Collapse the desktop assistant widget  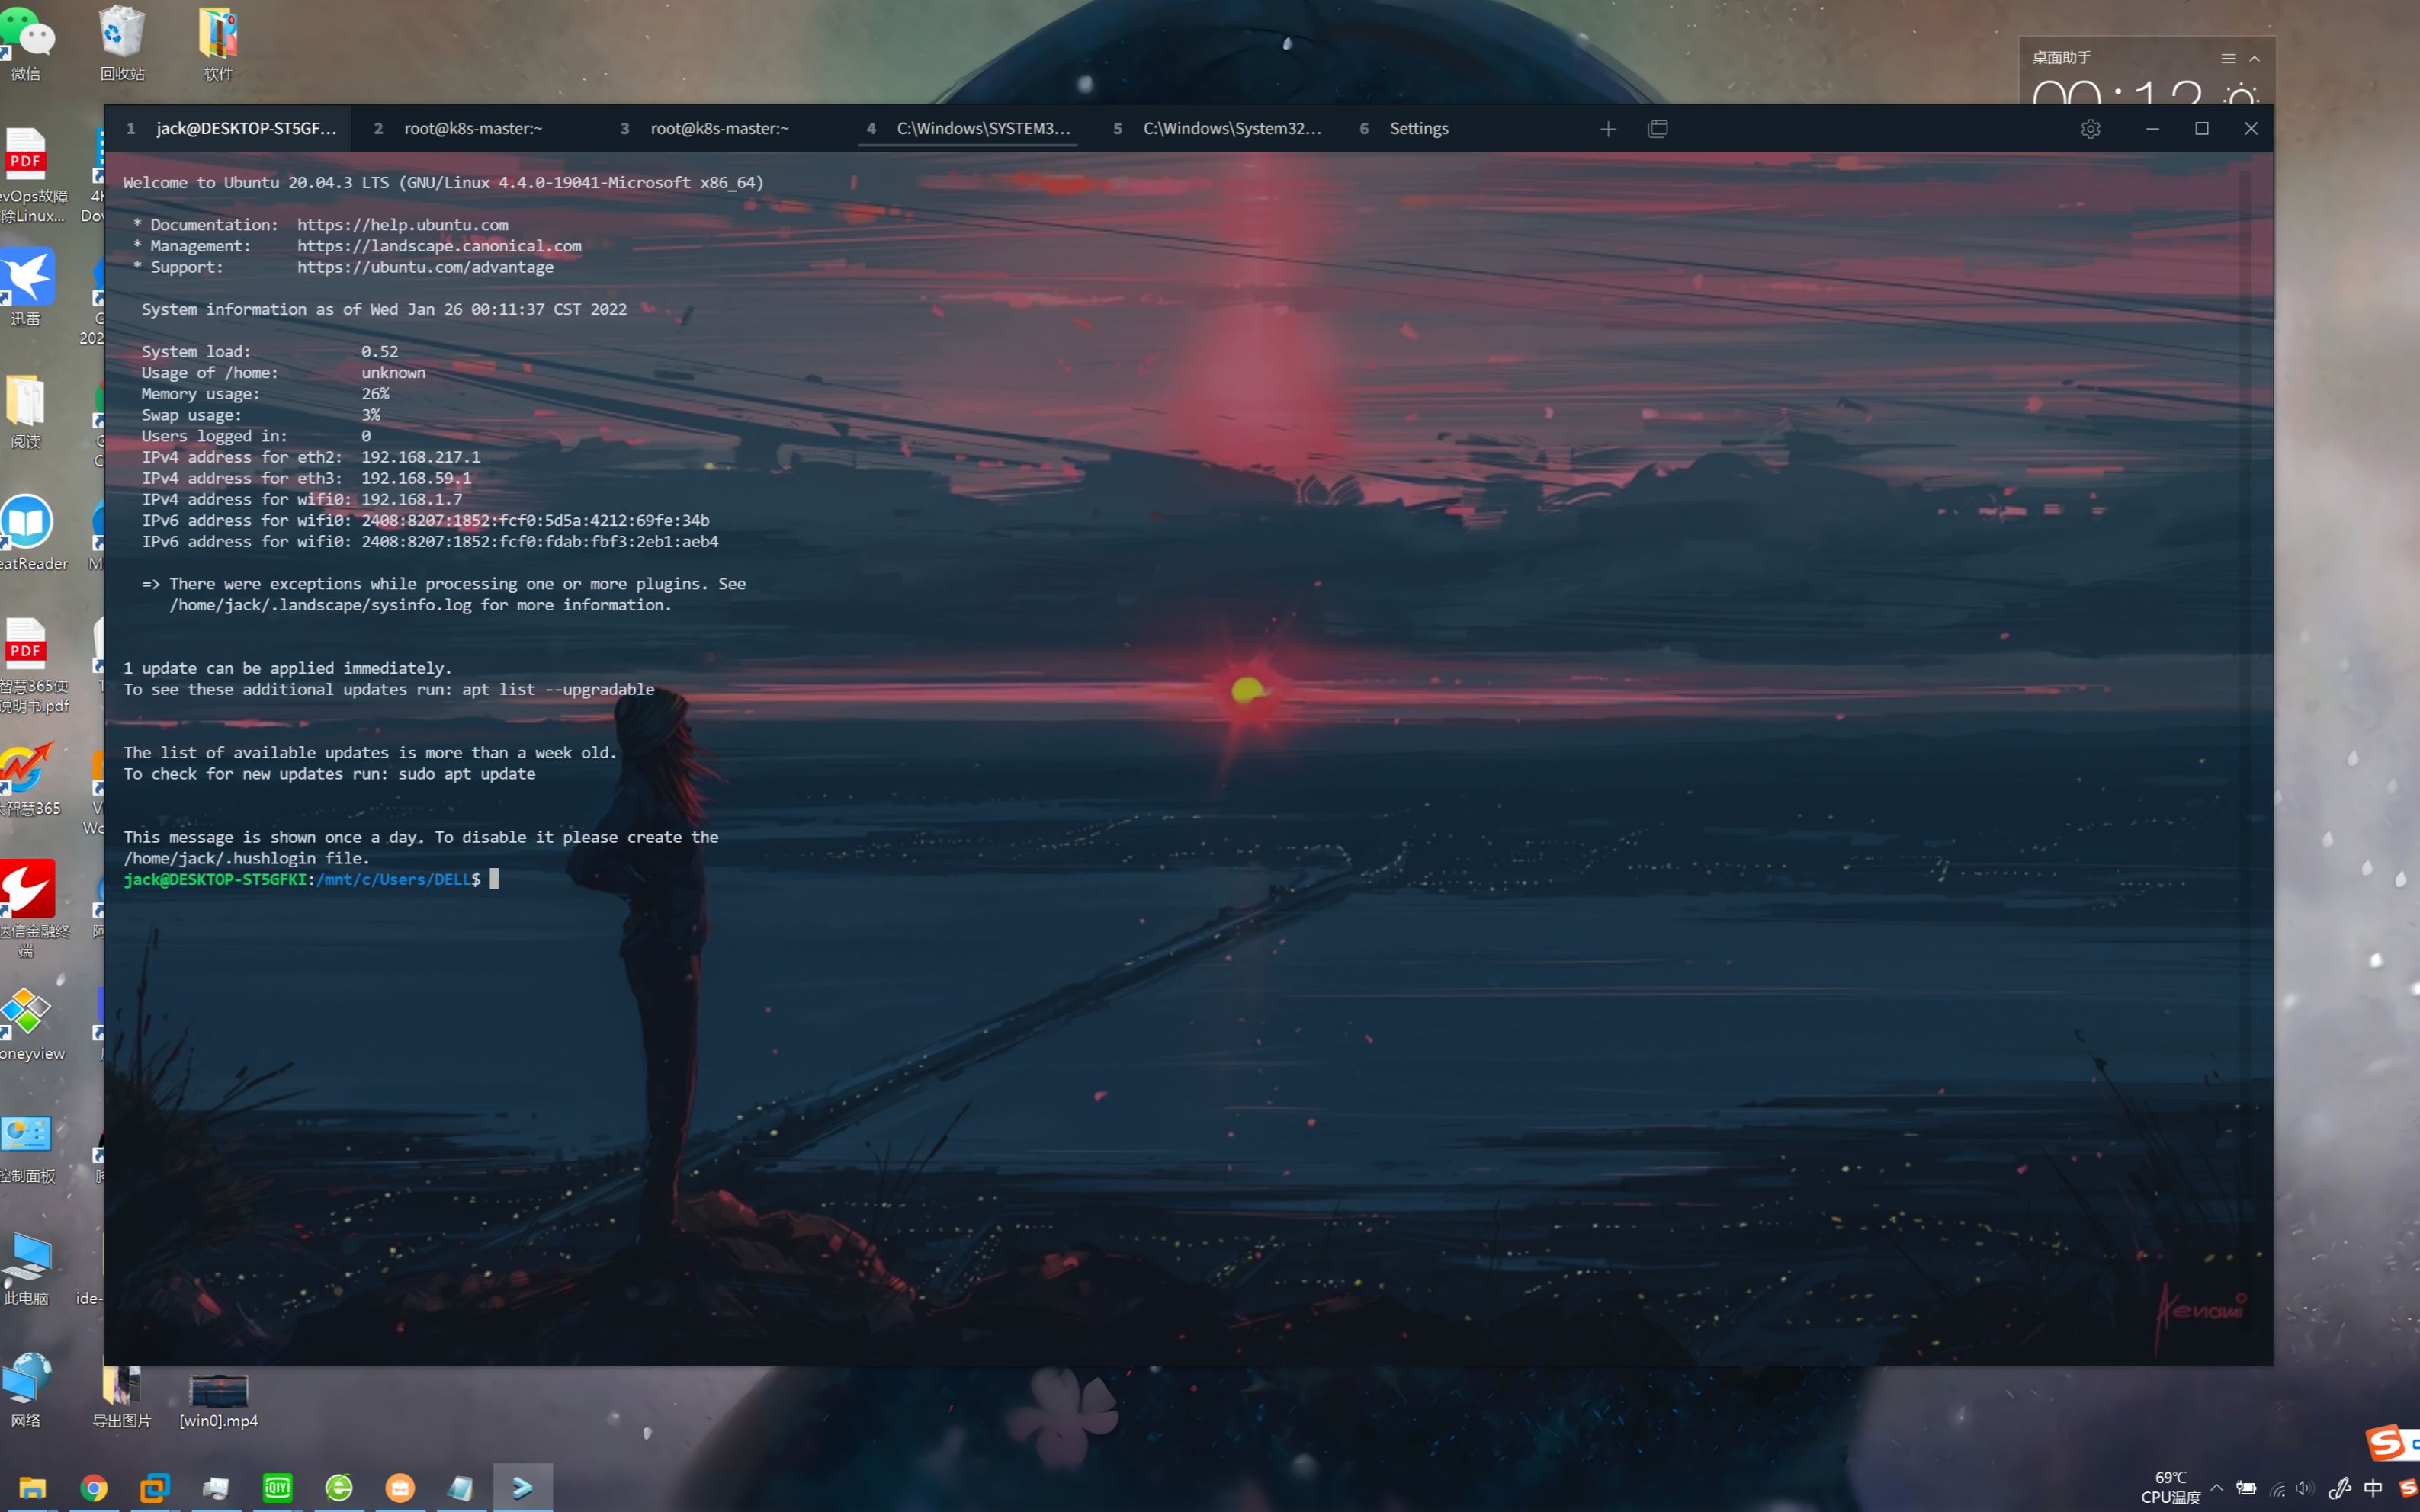[x=2254, y=58]
